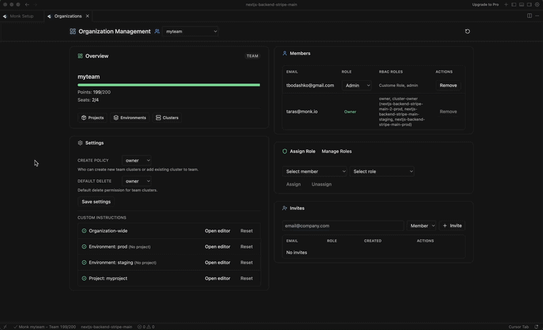This screenshot has height=330, width=543.
Task: Click the Projects button in Overview
Action: pos(92,117)
